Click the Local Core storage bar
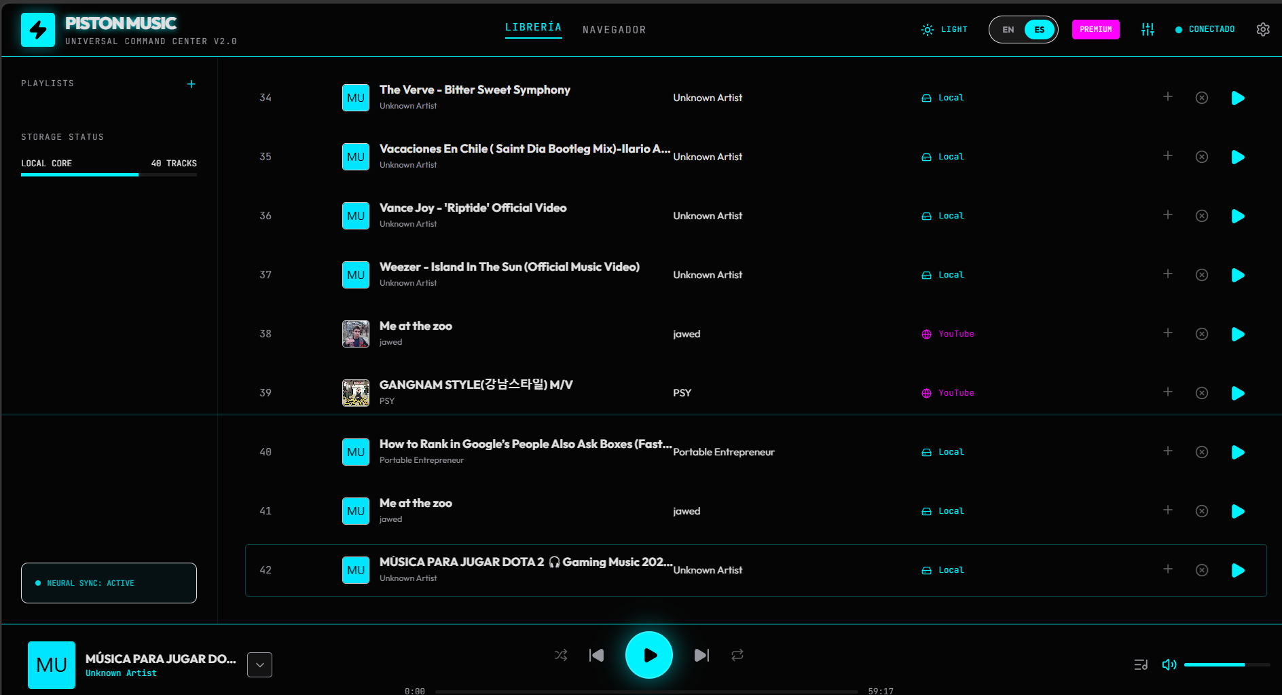The height and width of the screenshot is (695, 1282). 109,174
